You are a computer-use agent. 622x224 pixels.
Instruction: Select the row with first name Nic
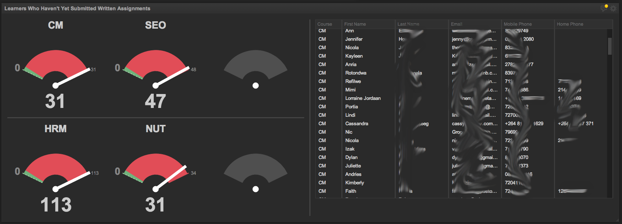coord(462,132)
